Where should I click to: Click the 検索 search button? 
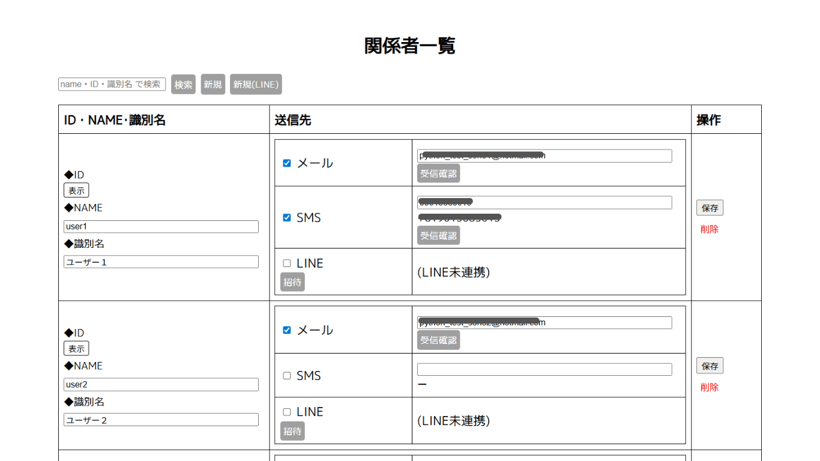coord(183,85)
